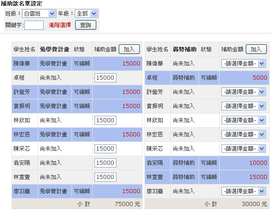
Task: Click the 關鍵字 keyword input field
Action: pyautogui.click(x=34, y=25)
